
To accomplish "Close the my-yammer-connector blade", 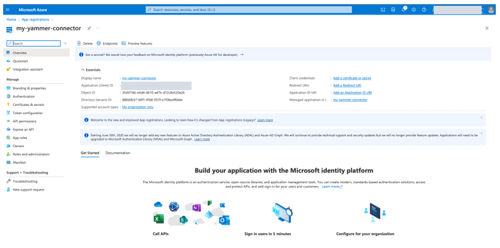I will [x=487, y=28].
